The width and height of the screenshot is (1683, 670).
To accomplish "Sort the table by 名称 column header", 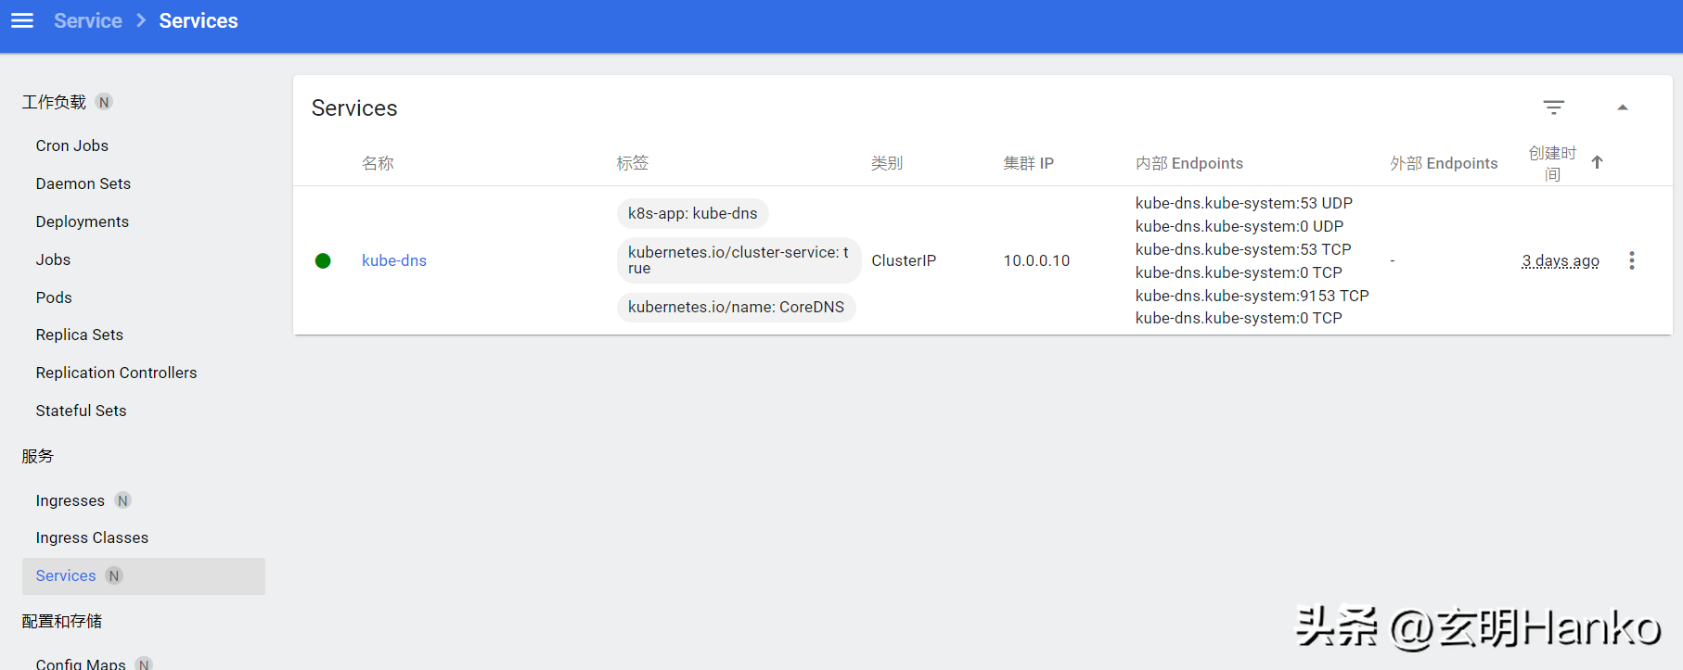I will pyautogui.click(x=378, y=163).
